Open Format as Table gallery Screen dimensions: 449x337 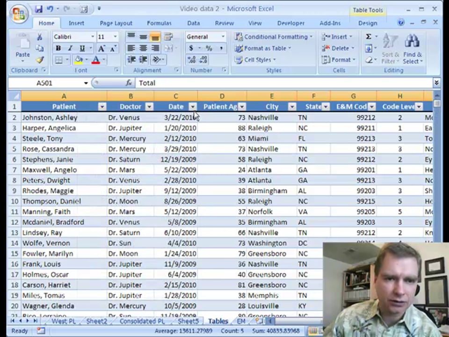(x=262, y=48)
